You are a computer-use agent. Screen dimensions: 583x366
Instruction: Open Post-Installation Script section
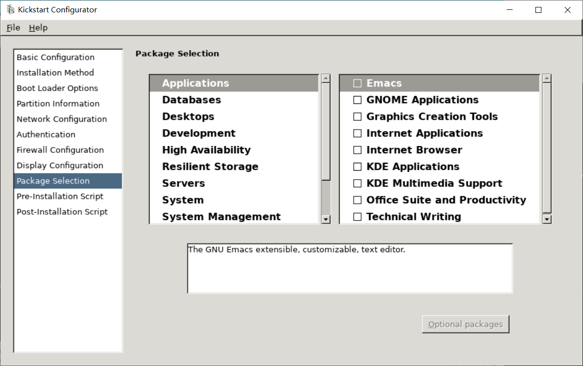pyautogui.click(x=68, y=212)
